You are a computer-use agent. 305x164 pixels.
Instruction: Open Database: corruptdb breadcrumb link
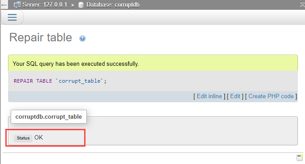(113, 4)
